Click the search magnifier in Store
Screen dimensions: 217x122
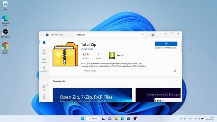coord(143,35)
